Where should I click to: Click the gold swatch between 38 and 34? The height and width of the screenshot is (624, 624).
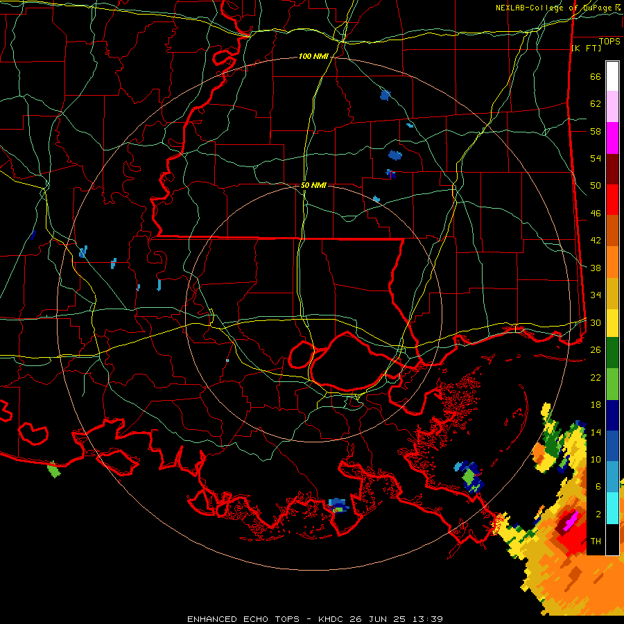click(612, 293)
